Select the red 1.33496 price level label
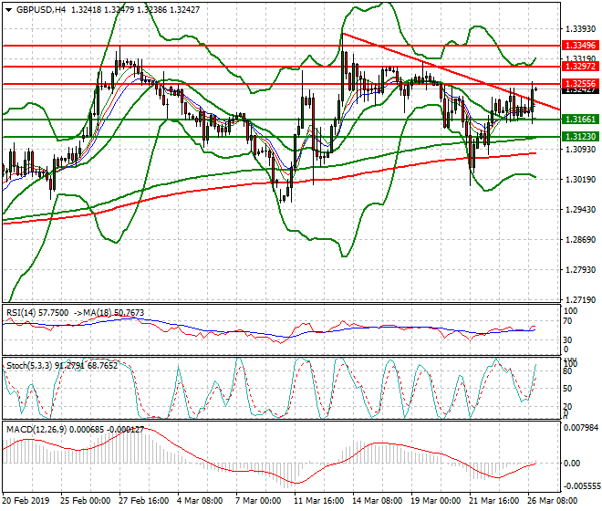This screenshot has height=511, width=602. (x=580, y=46)
